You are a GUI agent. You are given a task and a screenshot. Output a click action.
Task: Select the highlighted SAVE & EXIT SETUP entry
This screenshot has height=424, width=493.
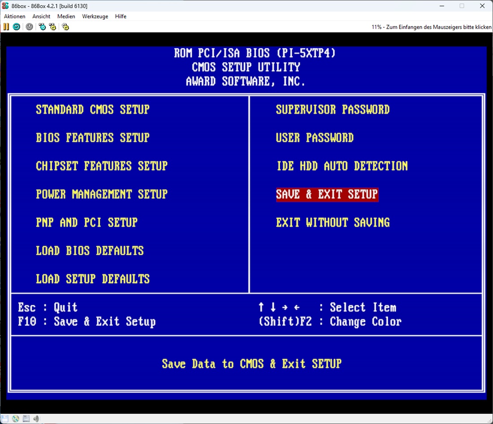(x=327, y=195)
